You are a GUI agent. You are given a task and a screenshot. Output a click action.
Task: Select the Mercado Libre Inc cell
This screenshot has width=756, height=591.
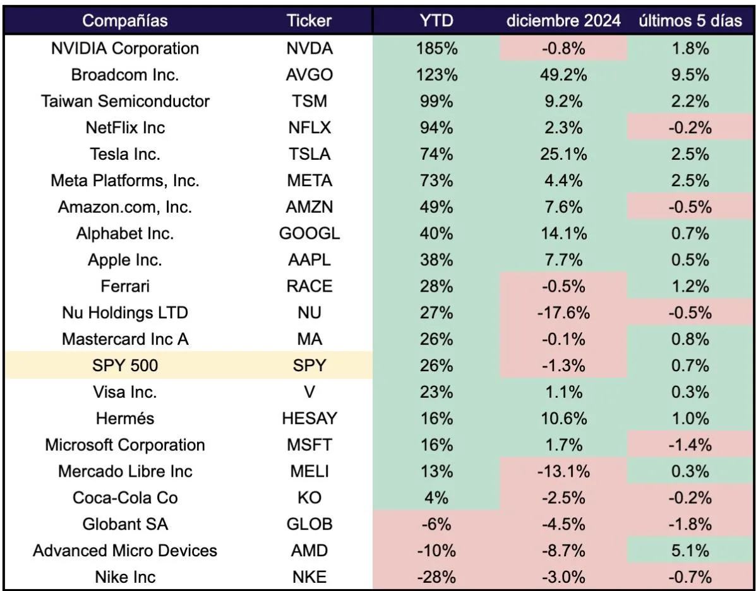point(125,471)
